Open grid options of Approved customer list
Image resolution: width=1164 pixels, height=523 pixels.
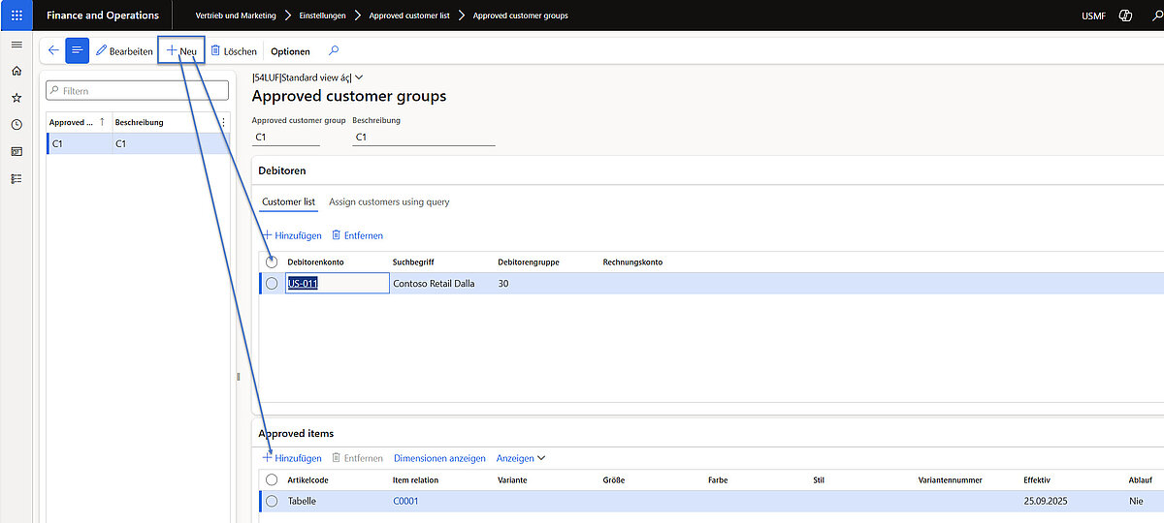(224, 123)
